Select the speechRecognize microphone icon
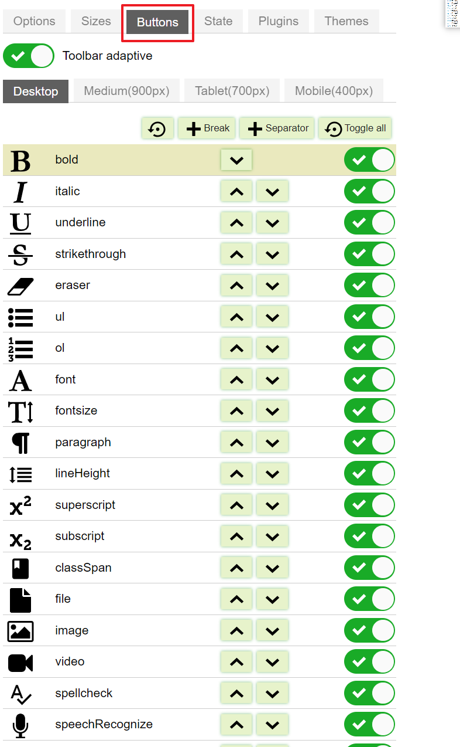This screenshot has height=747, width=460. click(x=19, y=724)
